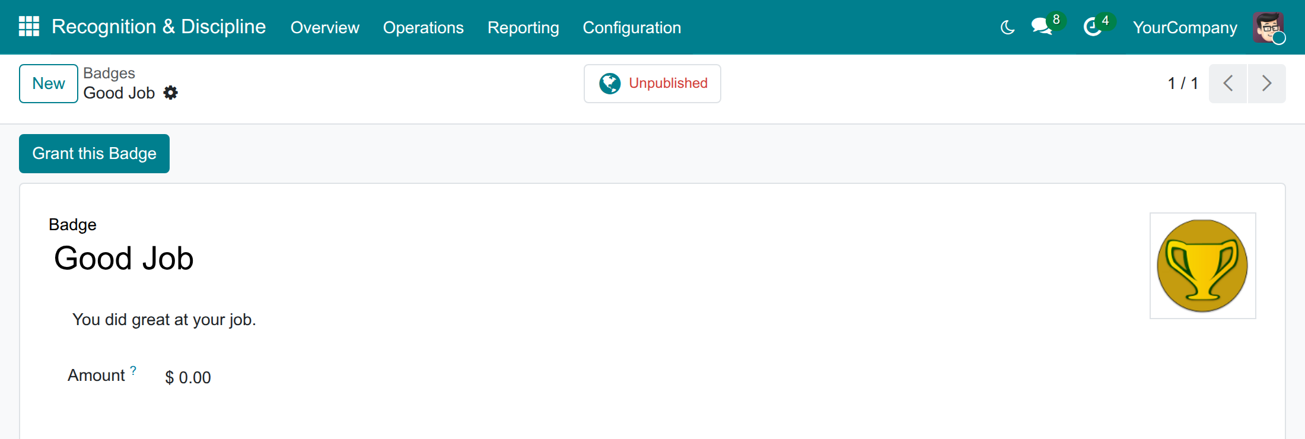This screenshot has height=439, width=1305.
Task: Open user avatar menu
Action: pyautogui.click(x=1268, y=27)
